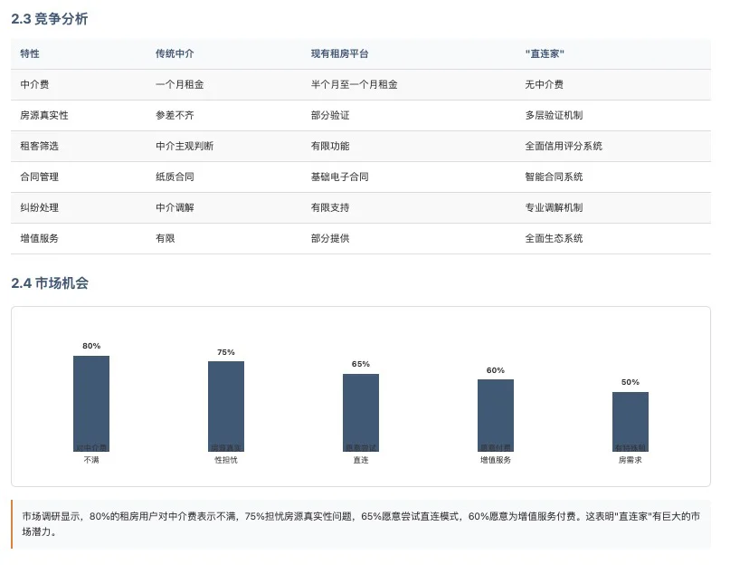730x574 pixels.
Task: Click the '房需求' chart axis label
Action: tap(630, 460)
